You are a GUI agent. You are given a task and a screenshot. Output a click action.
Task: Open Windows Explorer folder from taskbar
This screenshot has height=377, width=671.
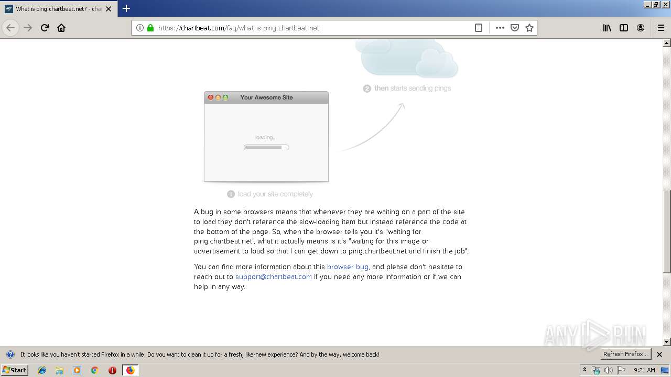point(59,370)
